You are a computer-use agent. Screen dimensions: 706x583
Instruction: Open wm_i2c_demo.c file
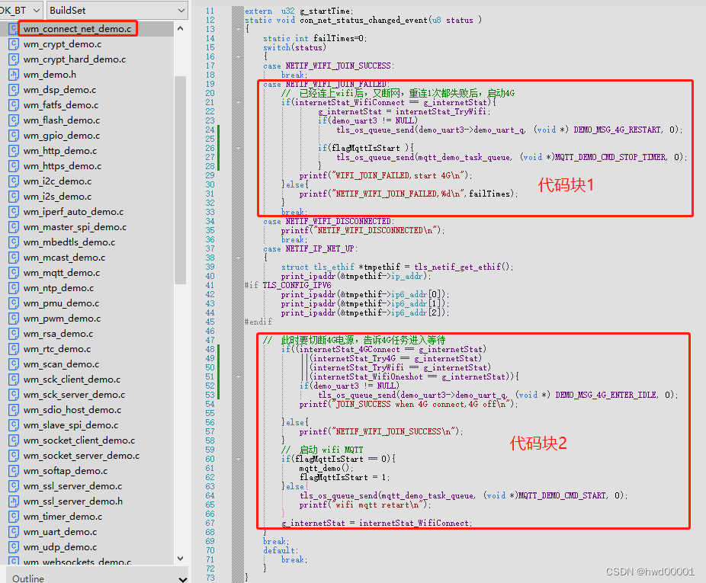57,181
